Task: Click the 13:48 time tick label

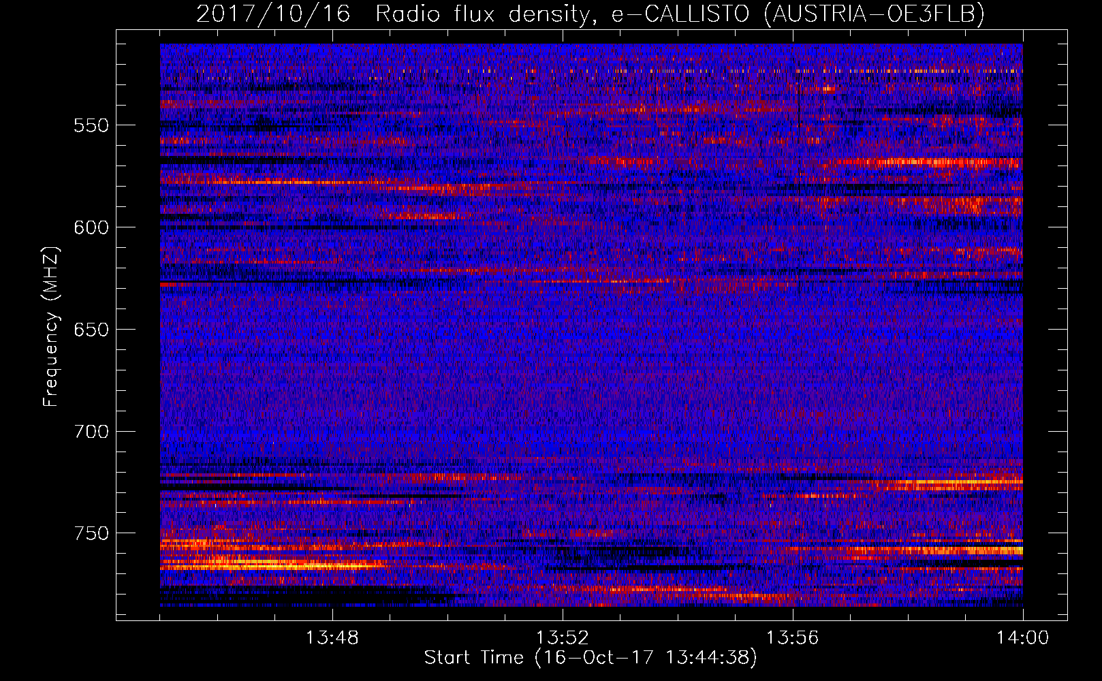Action: pos(332,637)
